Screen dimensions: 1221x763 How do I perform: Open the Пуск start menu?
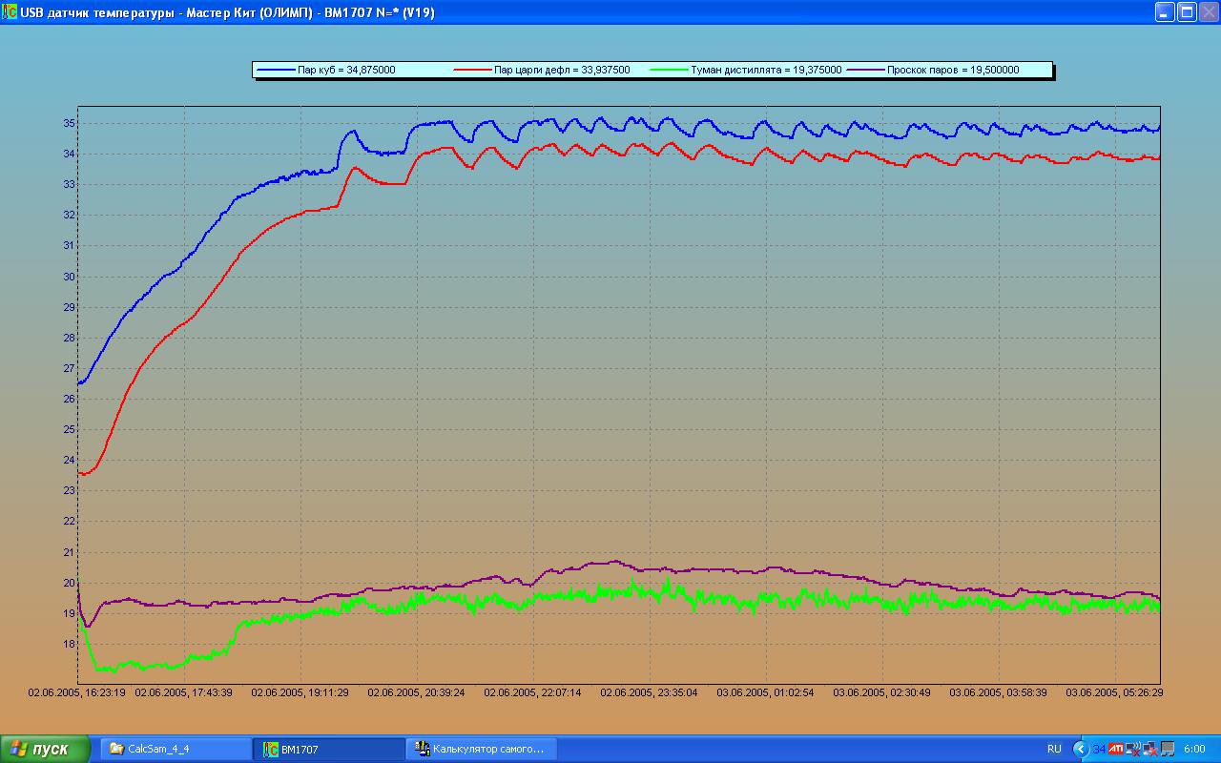45,749
